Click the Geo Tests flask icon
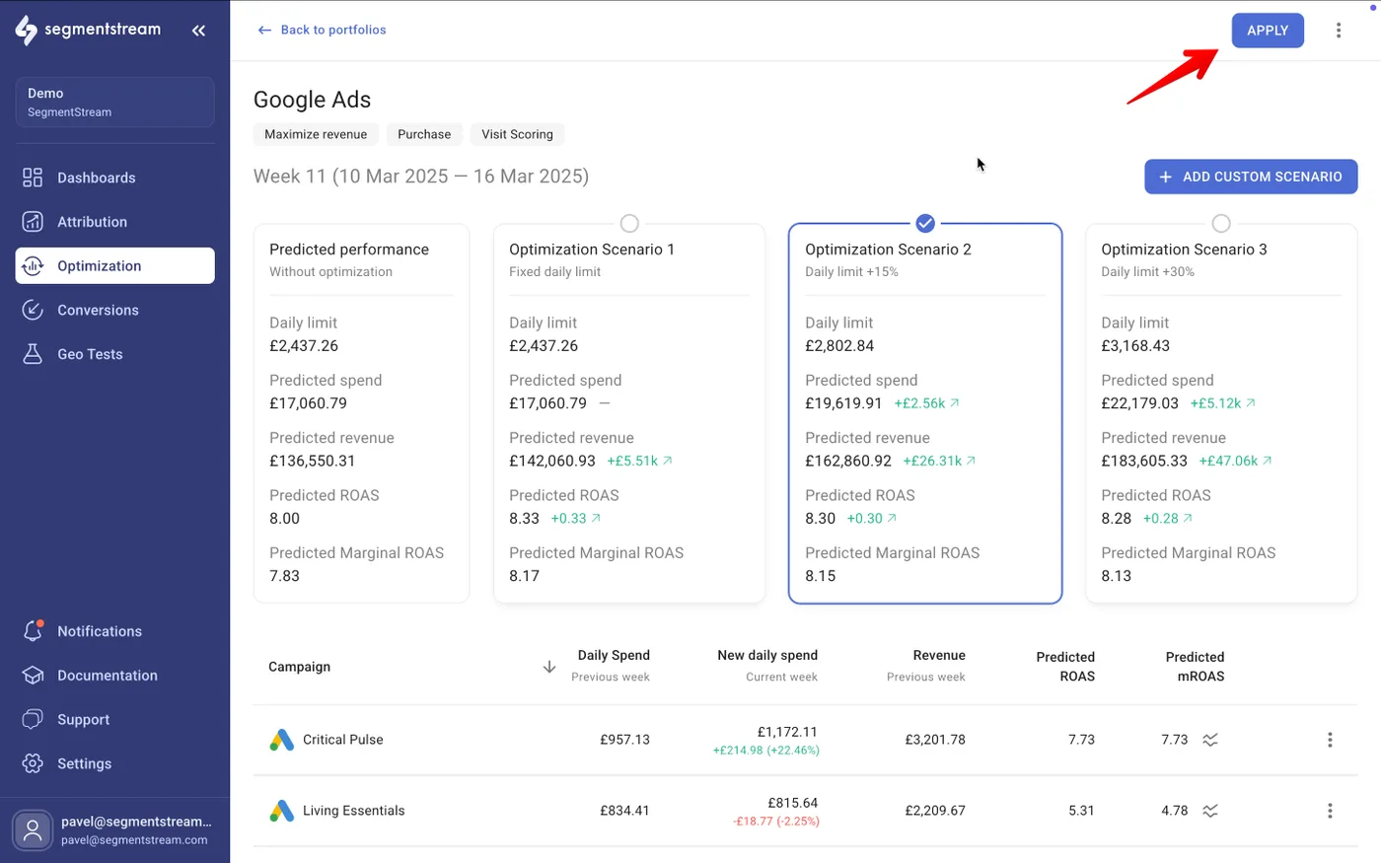 pos(33,354)
